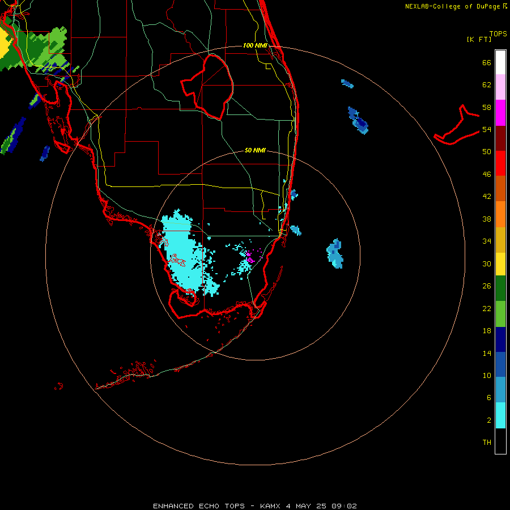
Task: Click the 09:02 timestamp in the footer
Action: pyautogui.click(x=344, y=506)
